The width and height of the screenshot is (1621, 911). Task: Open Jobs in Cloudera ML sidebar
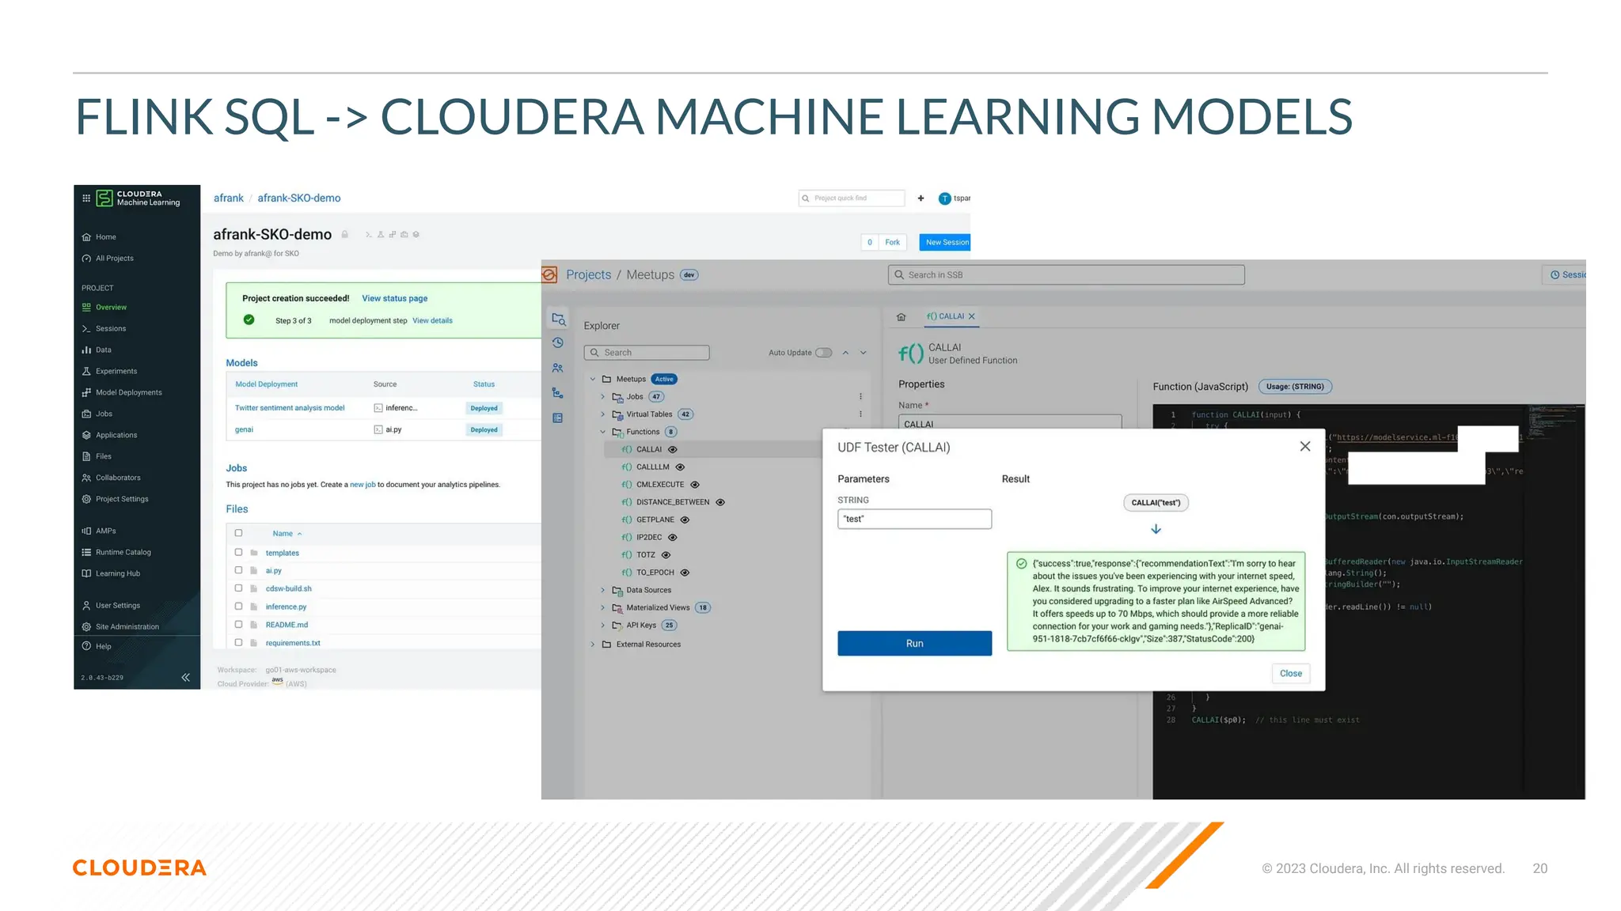(x=97, y=414)
